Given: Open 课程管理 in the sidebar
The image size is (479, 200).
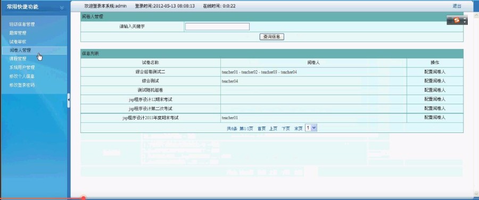Looking at the screenshot, I should tap(18, 59).
